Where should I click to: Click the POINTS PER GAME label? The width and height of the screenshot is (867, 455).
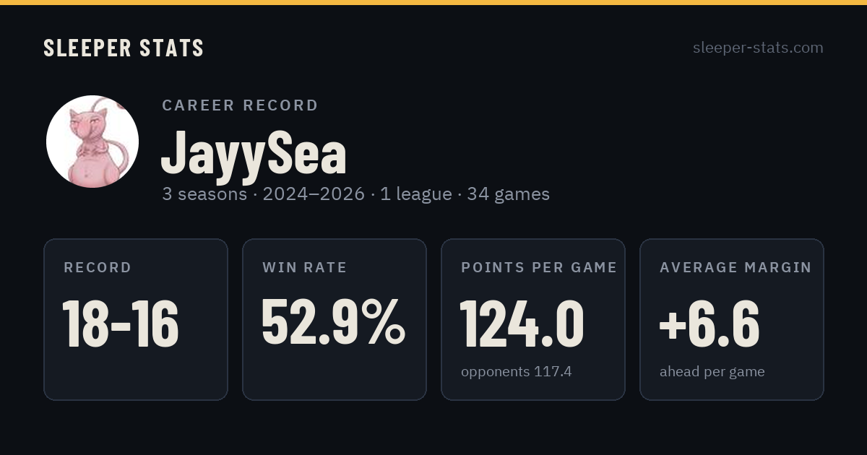click(539, 267)
